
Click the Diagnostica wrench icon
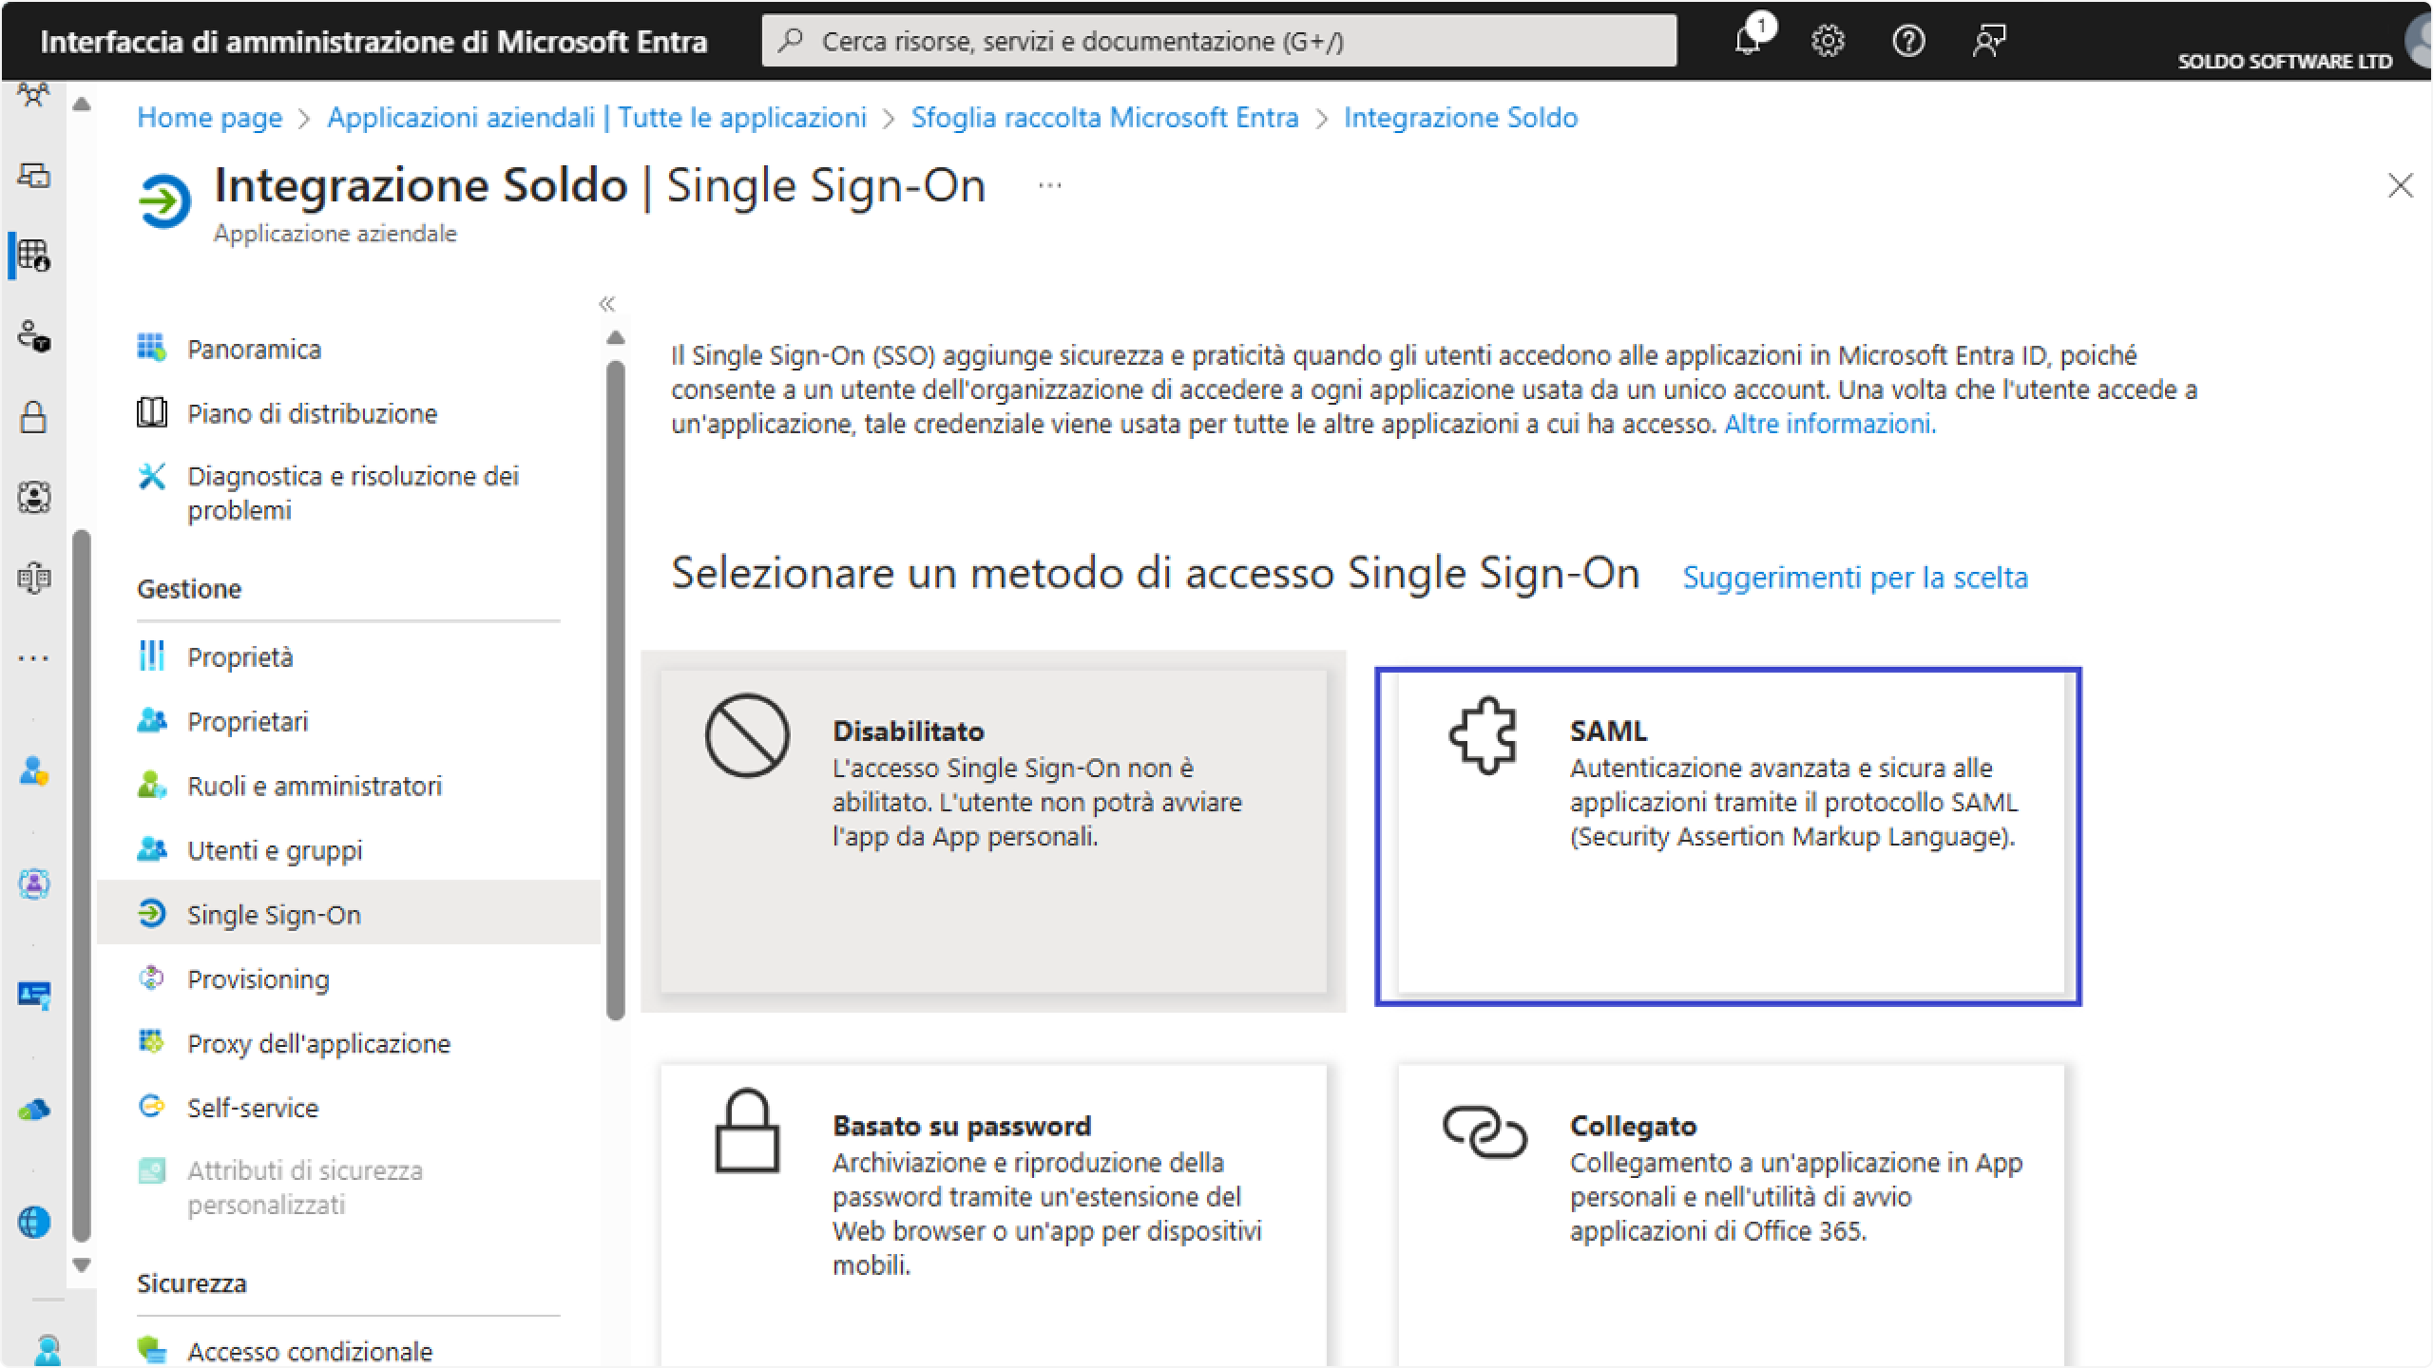(152, 476)
